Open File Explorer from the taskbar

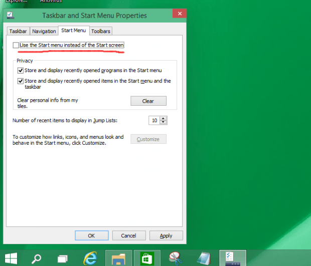pyautogui.click(x=118, y=258)
